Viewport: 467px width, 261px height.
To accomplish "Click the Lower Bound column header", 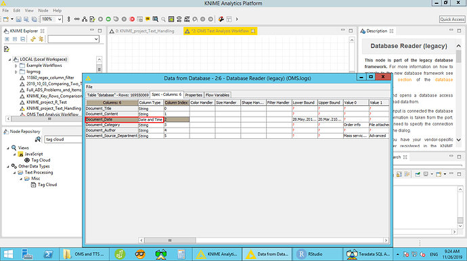I will click(x=305, y=103).
